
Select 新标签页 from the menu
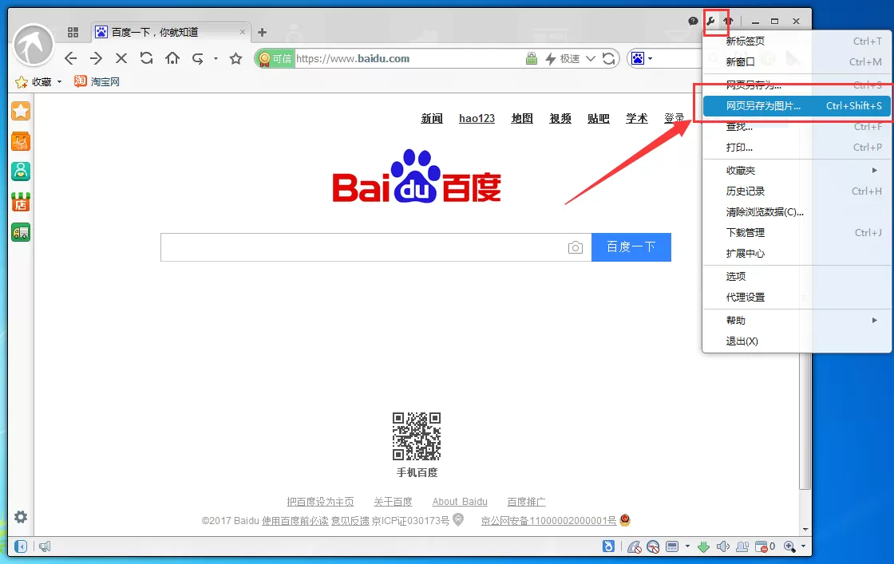coord(797,41)
